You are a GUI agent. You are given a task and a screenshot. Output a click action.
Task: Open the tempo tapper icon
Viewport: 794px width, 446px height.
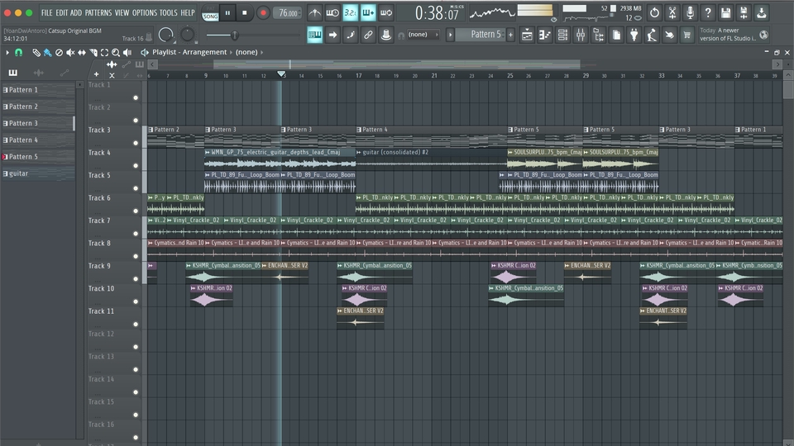(652, 35)
